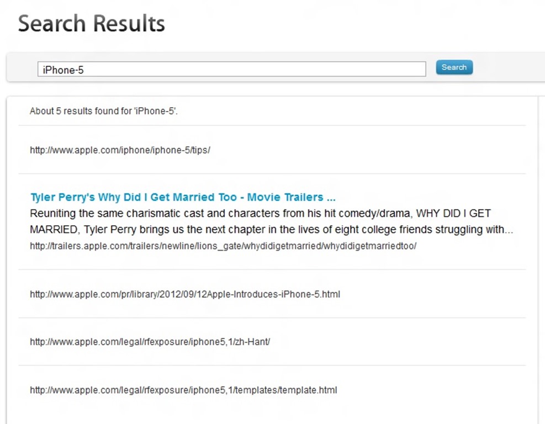Viewport: 545px width, 424px height.
Task: Open the templates/template.html URL result
Action: [183, 390]
